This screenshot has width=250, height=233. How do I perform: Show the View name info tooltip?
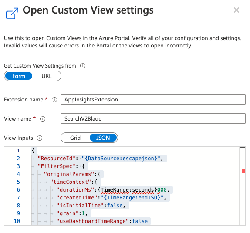(x=43, y=119)
